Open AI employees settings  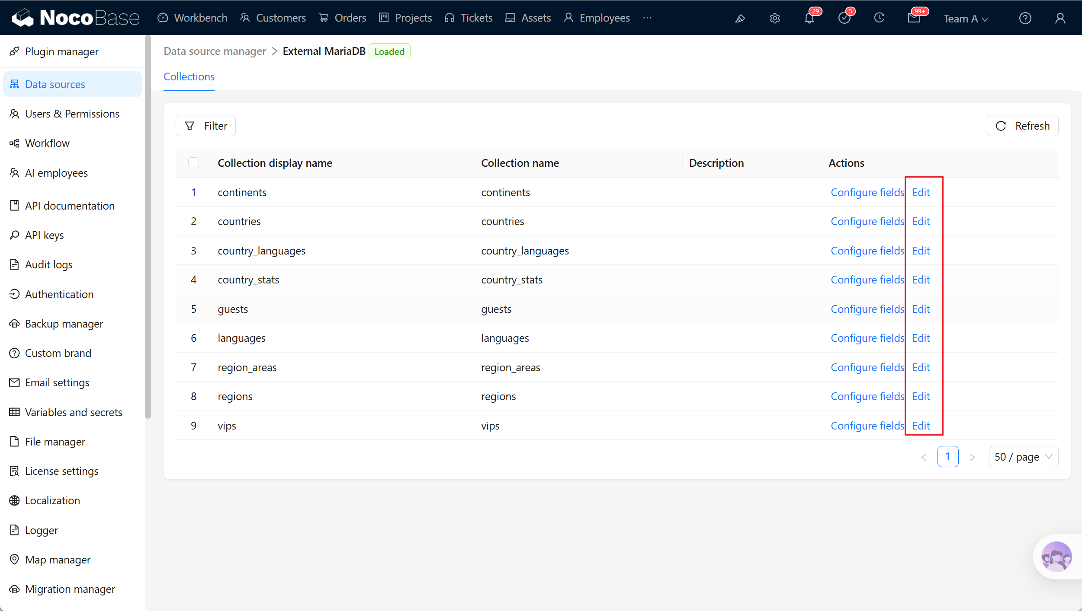72,173
